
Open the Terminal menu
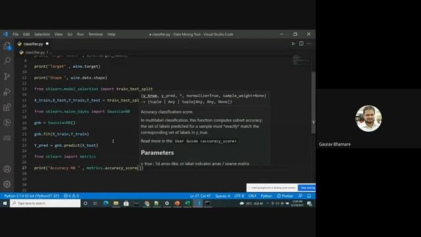(x=95, y=34)
